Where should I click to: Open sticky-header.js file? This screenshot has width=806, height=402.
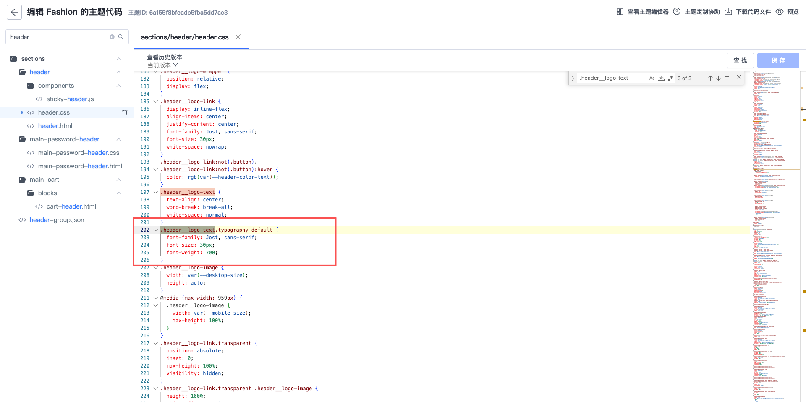[x=70, y=99]
